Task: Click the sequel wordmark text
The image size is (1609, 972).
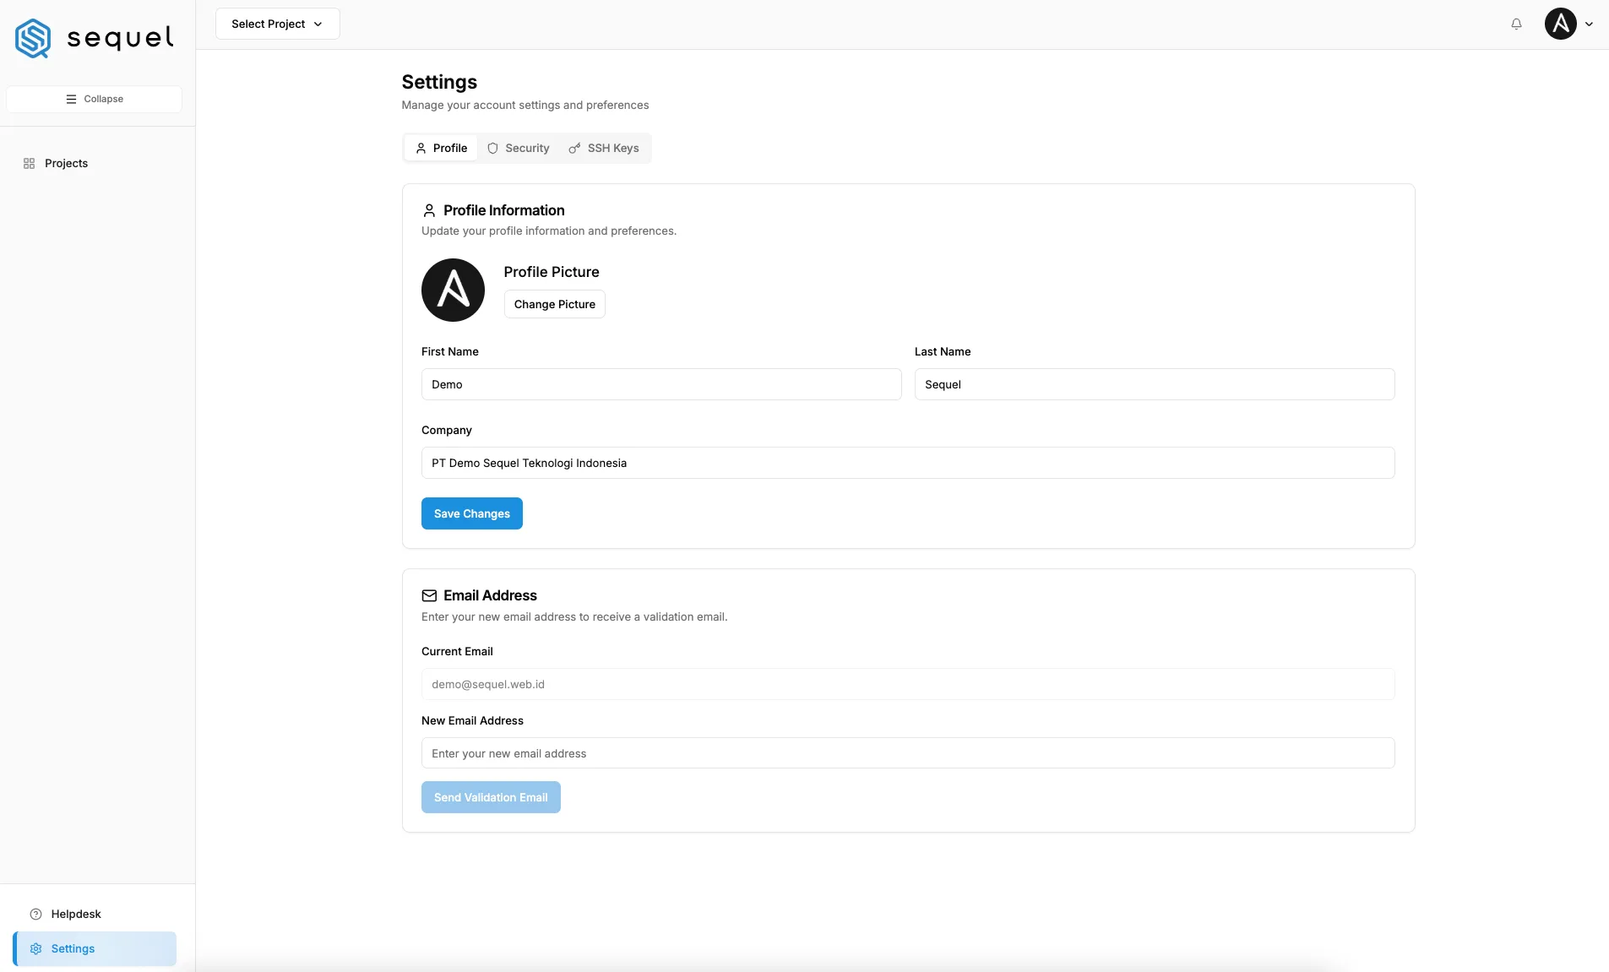Action: [120, 37]
